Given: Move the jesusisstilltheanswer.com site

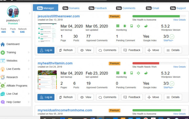Looking at the screenshot, I should point(153,50).
